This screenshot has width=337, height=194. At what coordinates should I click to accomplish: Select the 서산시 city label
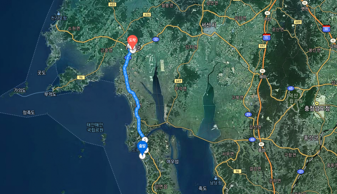pos(209,25)
